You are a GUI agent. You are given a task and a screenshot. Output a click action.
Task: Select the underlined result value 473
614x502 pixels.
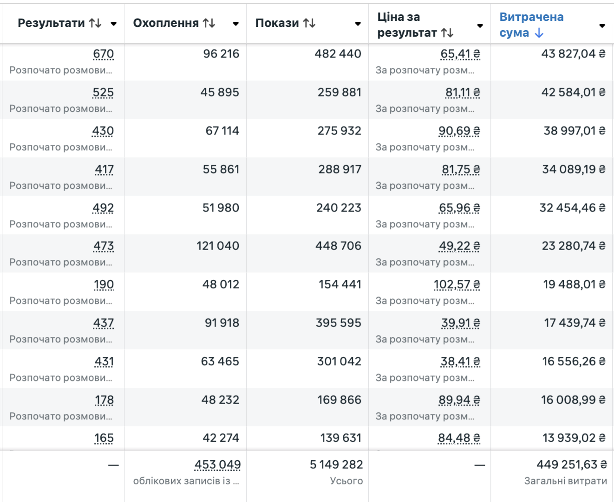[104, 246]
